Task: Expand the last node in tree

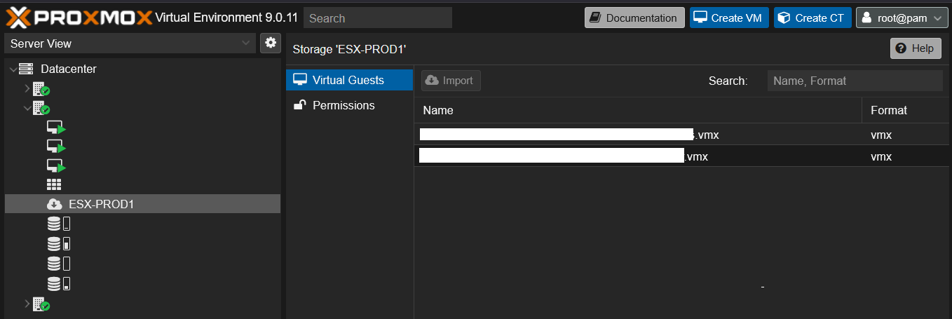Action: tap(27, 304)
